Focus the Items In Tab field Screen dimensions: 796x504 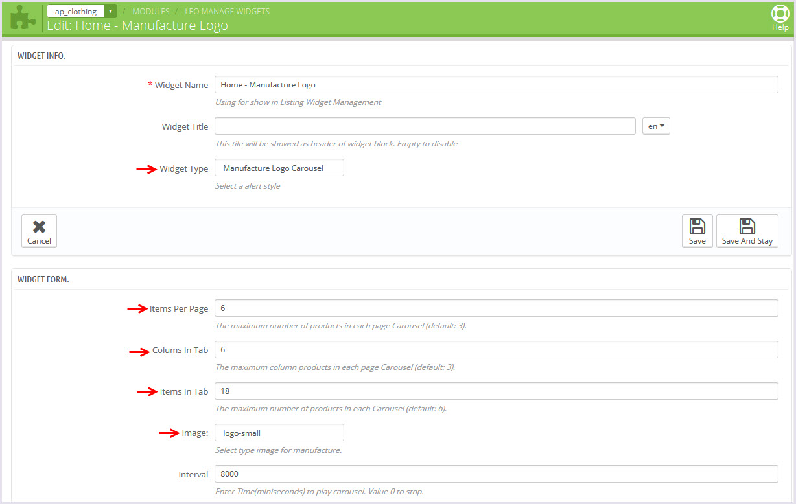pyautogui.click(x=496, y=391)
